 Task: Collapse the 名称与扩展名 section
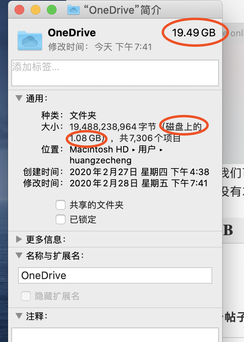coord(19,256)
